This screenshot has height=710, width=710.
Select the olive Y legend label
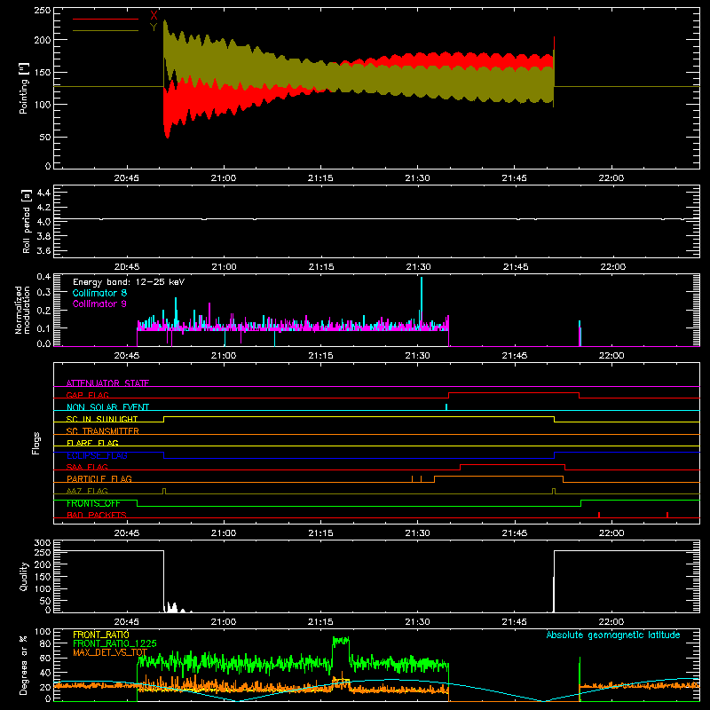154,27
